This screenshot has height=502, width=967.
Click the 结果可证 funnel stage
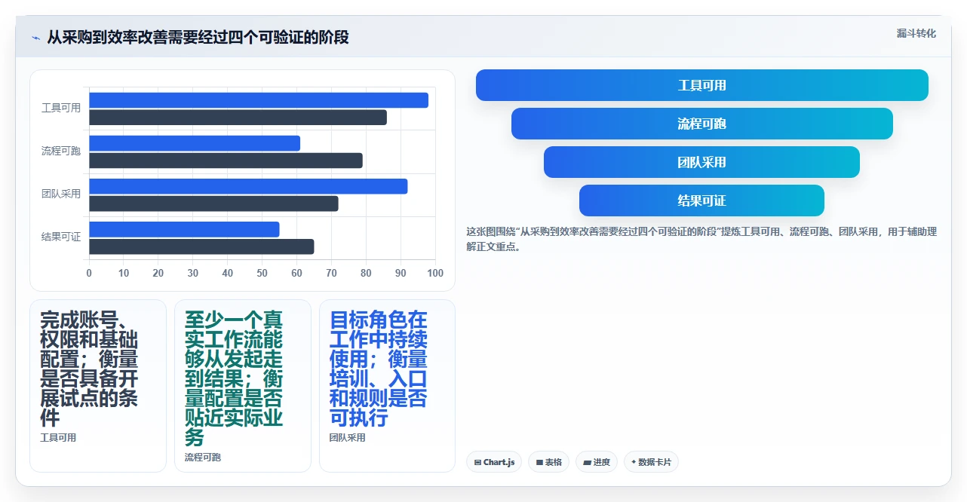[x=702, y=200]
